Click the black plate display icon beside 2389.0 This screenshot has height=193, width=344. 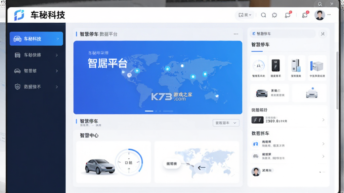(257, 120)
